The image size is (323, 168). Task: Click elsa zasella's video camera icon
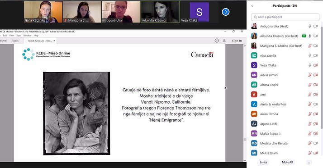(x=315, y=55)
